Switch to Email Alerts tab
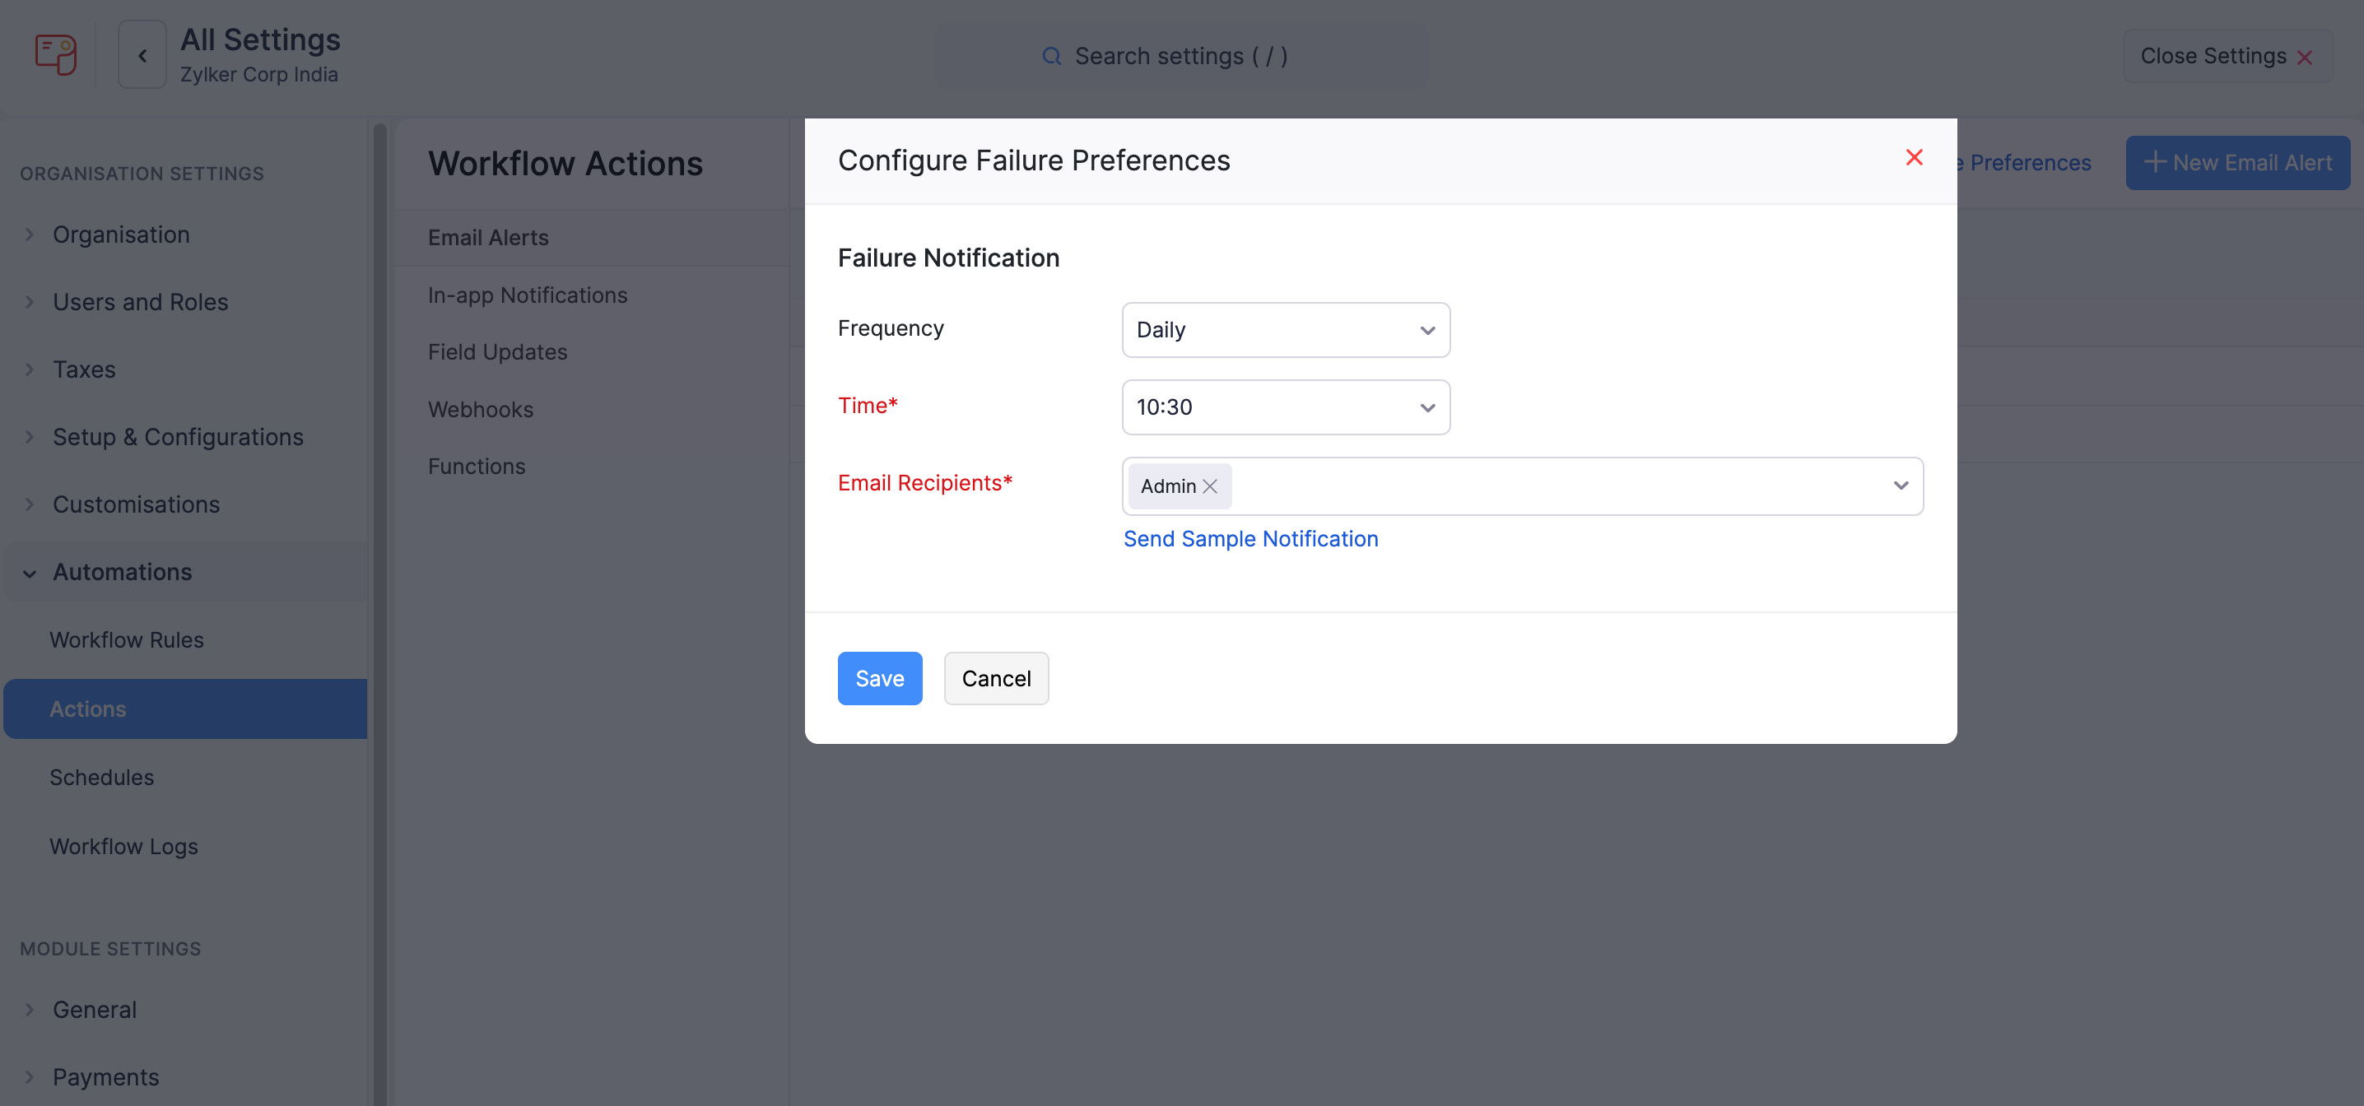Viewport: 2364px width, 1106px height. [592, 238]
